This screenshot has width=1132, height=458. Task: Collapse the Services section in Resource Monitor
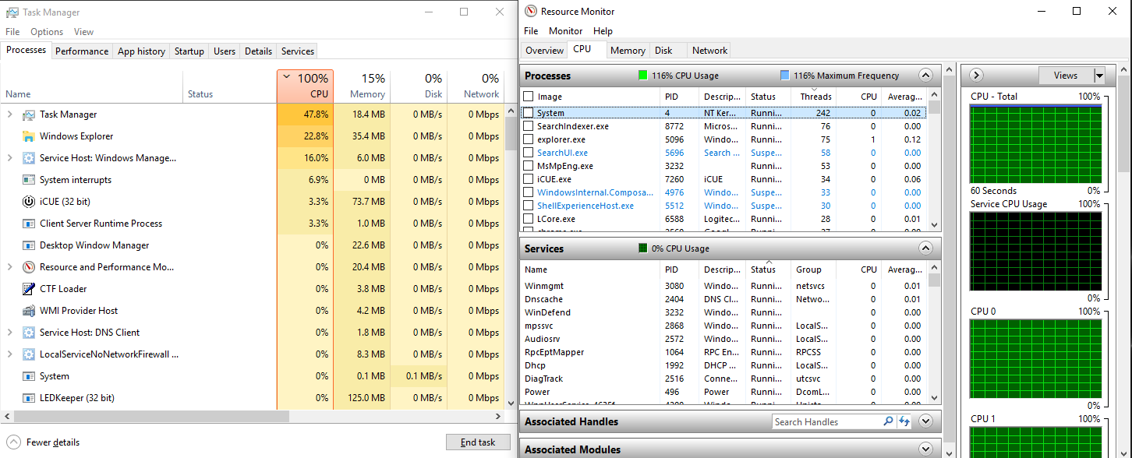coord(925,248)
